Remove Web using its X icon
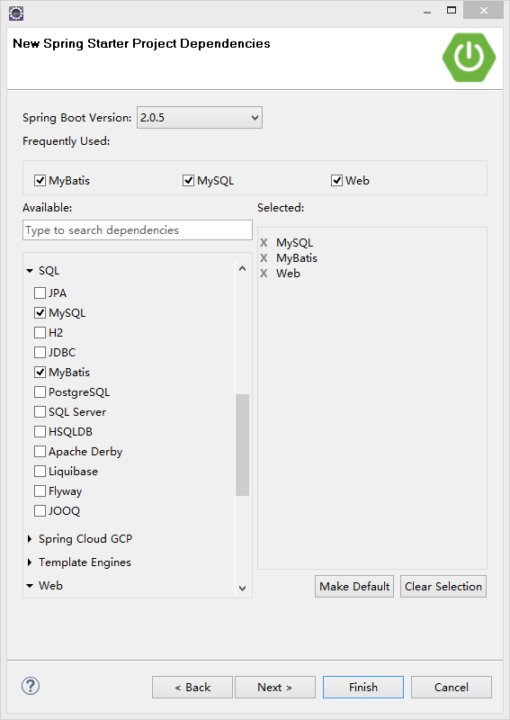Screen dimensions: 510x720 tap(264, 274)
